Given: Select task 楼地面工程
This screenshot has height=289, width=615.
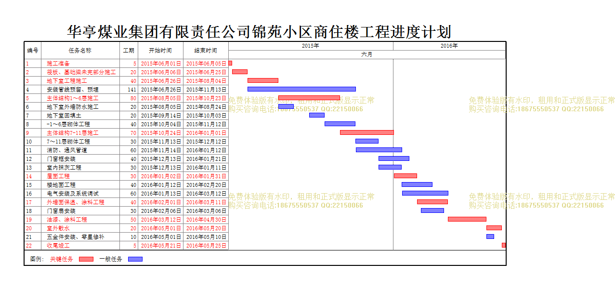Looking at the screenshot, I should tap(61, 184).
